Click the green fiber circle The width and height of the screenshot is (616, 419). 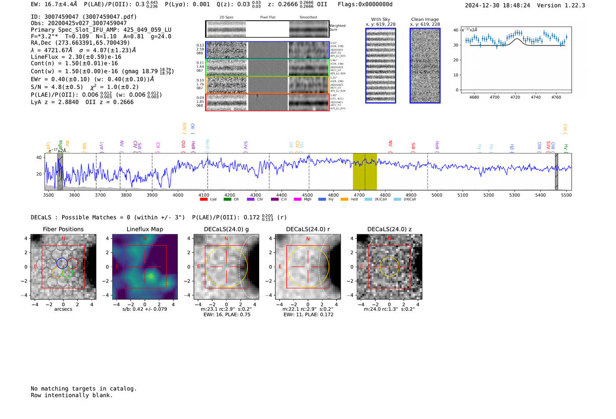(67, 273)
